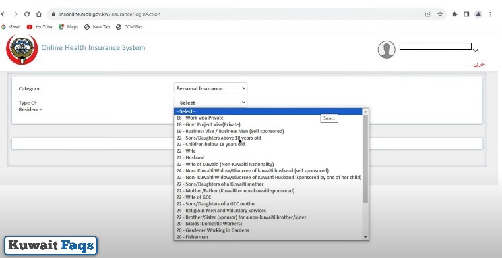Select 22 - Husband option
This screenshot has width=502, height=258.
(268, 157)
